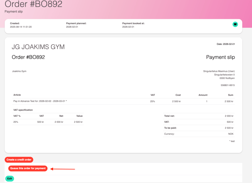Click the Singularitetus Maximus (User) recipient name
252x183 pixels.
click(x=219, y=71)
